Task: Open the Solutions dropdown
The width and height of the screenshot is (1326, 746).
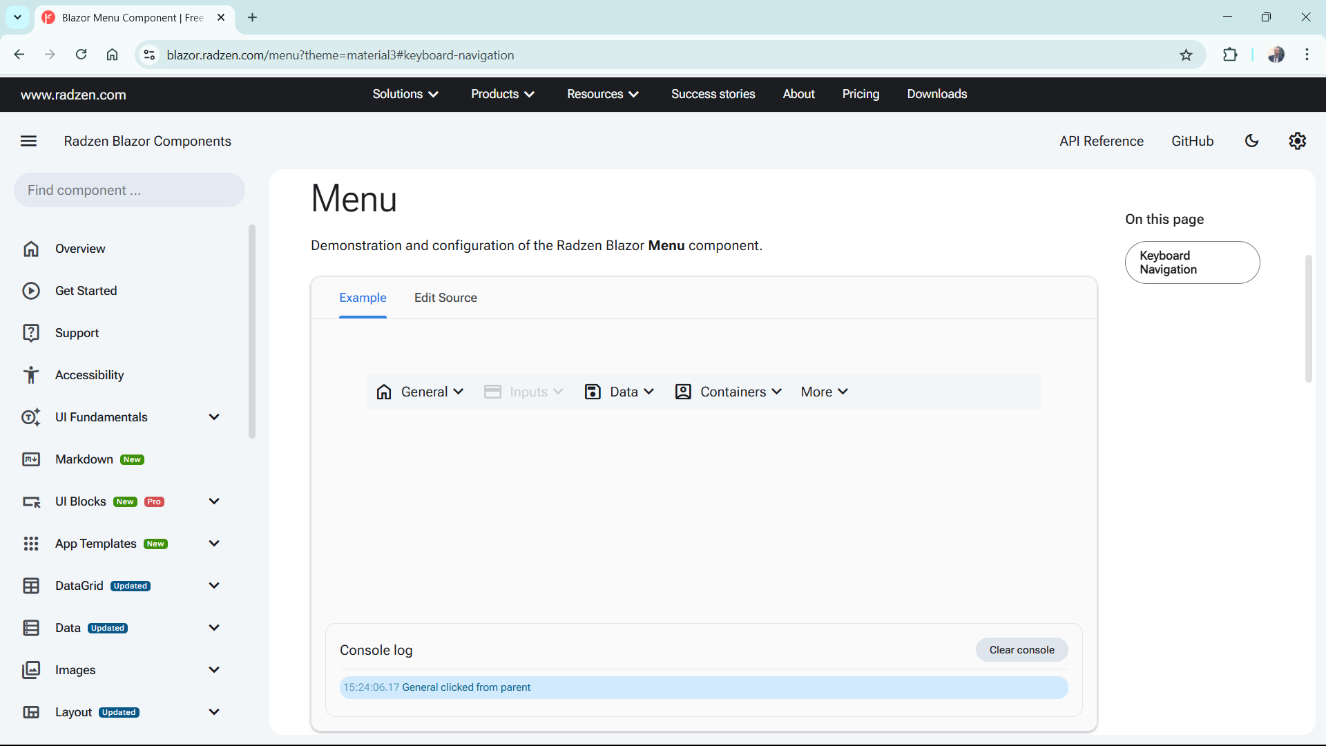Action: 405,94
